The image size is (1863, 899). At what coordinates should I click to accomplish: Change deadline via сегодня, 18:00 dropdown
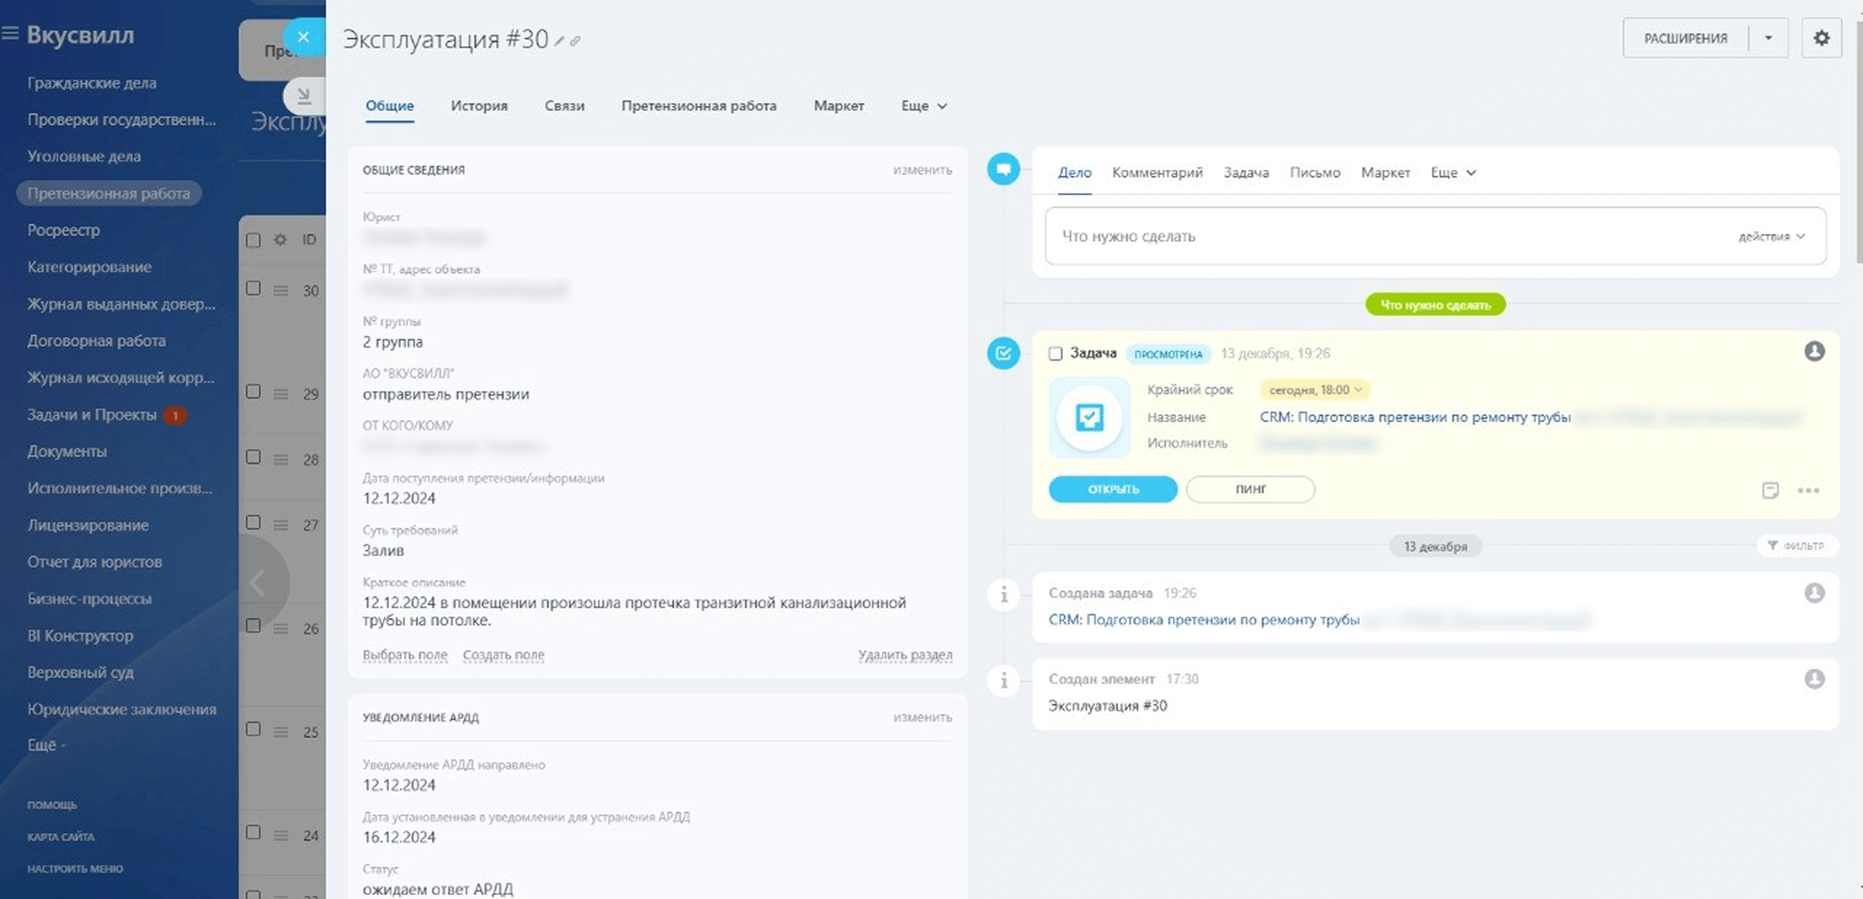[1314, 390]
